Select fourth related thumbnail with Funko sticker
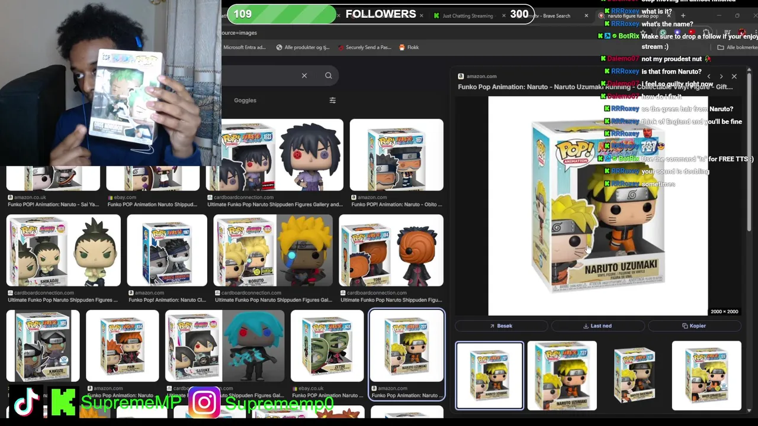The width and height of the screenshot is (758, 426). click(x=706, y=376)
